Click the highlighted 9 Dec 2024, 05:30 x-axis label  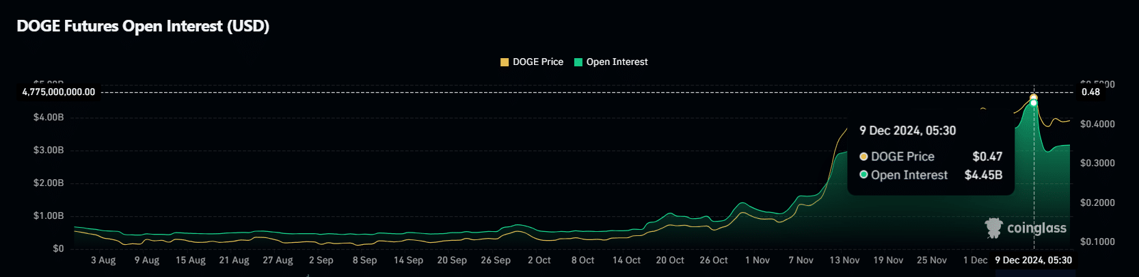[1033, 261]
